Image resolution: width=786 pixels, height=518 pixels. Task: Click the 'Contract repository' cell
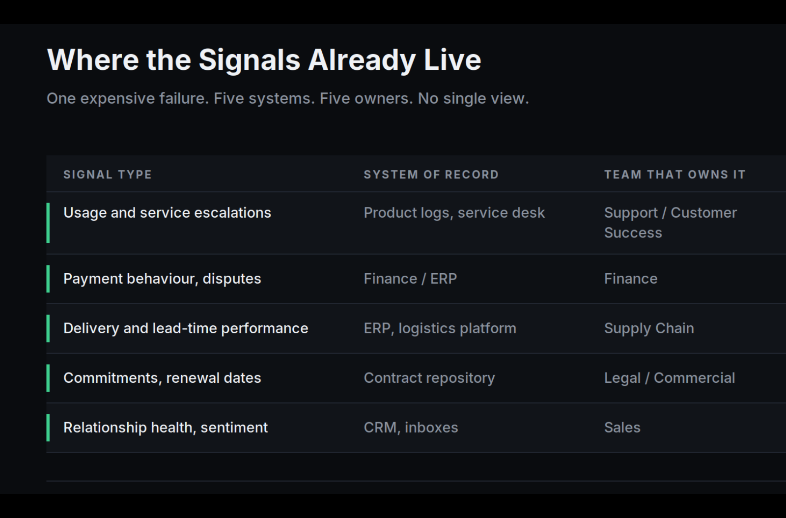coord(429,378)
